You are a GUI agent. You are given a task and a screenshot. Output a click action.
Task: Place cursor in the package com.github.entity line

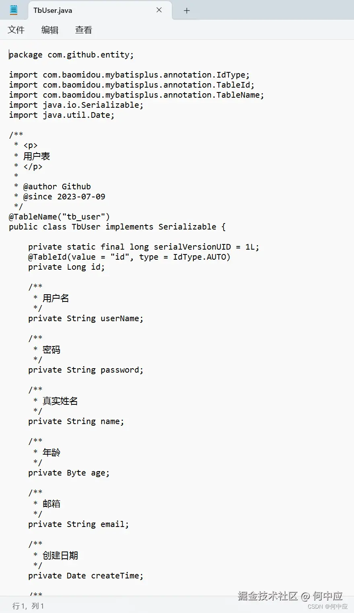click(x=71, y=55)
